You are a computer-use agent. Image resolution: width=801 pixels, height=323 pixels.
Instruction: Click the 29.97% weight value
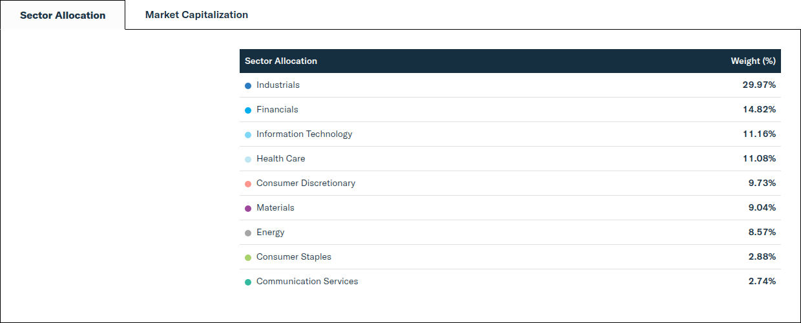tap(759, 85)
